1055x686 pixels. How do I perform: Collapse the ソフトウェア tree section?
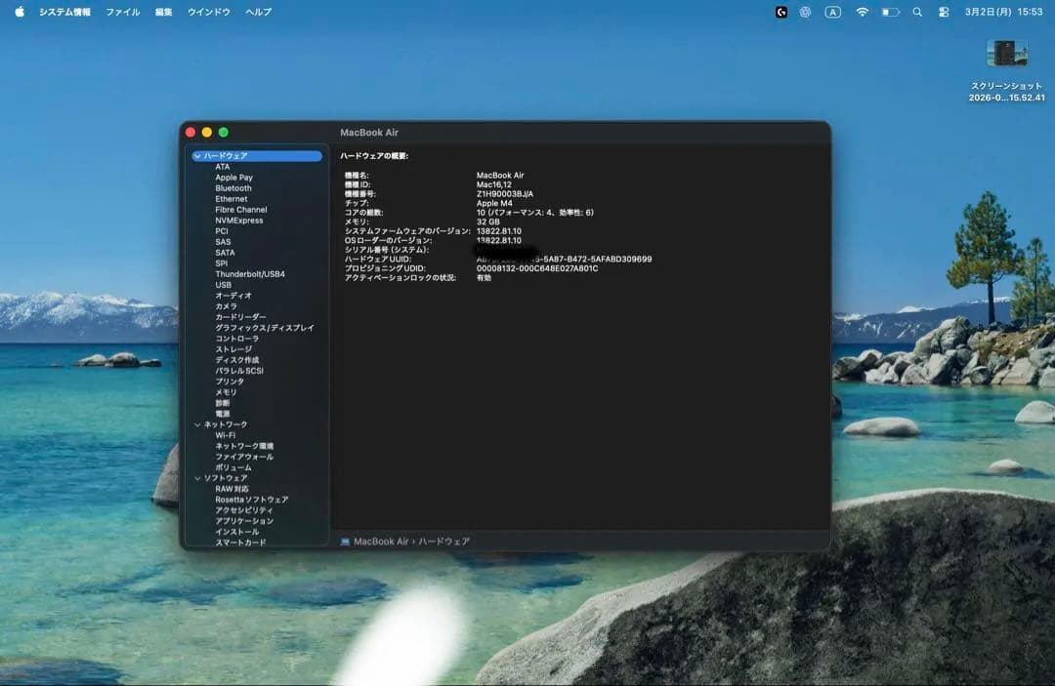(x=197, y=478)
